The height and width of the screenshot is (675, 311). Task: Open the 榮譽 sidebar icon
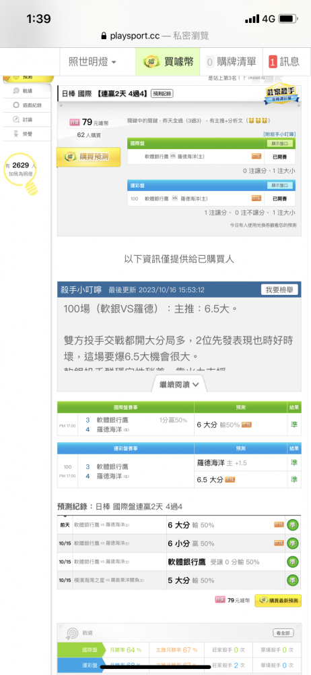click(16, 134)
